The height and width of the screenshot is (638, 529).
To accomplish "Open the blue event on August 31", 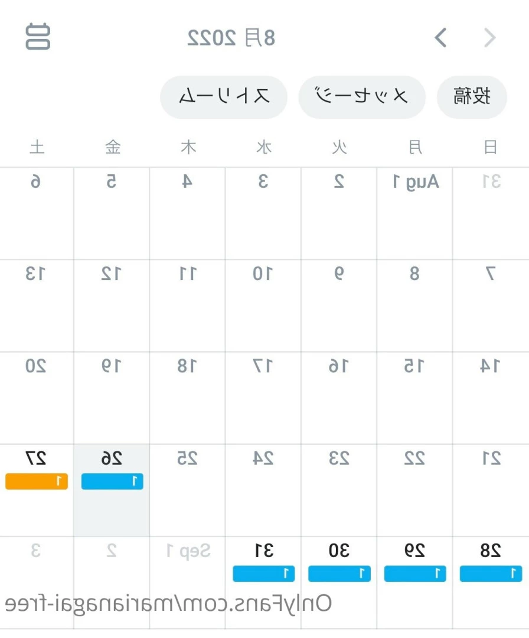I will point(264,574).
